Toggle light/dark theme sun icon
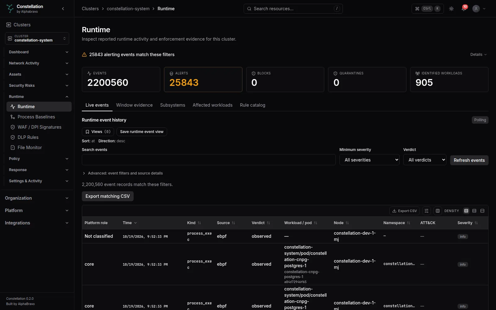 [451, 9]
